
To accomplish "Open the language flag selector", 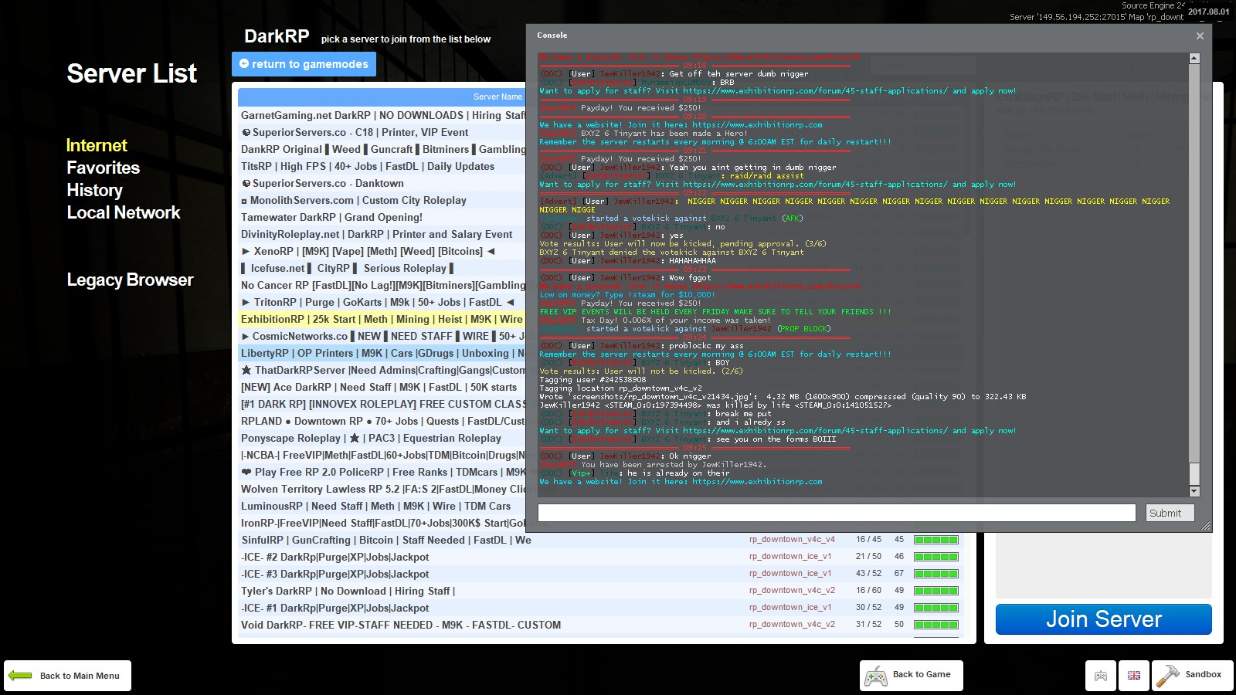I will [1134, 676].
